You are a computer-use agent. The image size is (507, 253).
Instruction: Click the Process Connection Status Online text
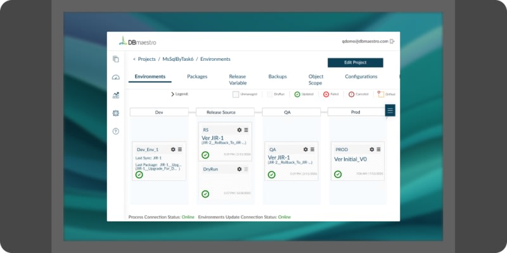pos(188,217)
